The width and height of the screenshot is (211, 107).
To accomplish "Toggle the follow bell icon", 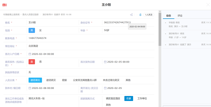I will [x=140, y=15].
